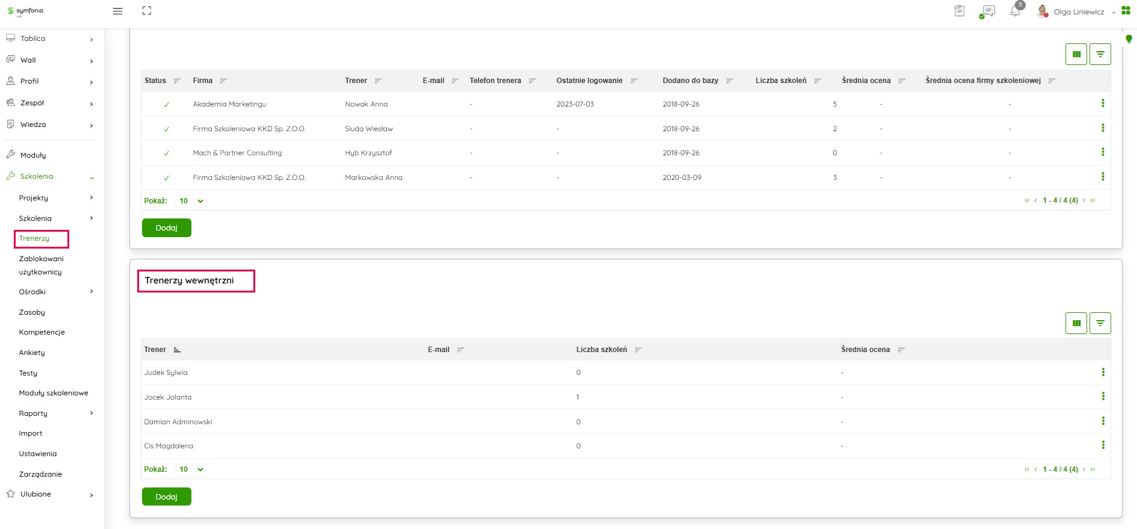Open the Olga Liniewicz user menu
The width and height of the screenshot is (1137, 529).
(1079, 12)
